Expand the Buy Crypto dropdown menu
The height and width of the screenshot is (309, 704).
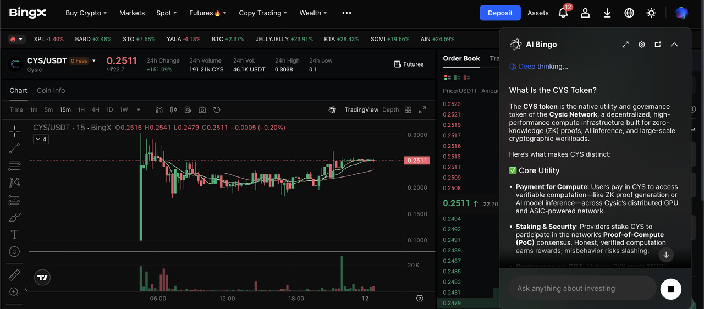click(x=86, y=13)
